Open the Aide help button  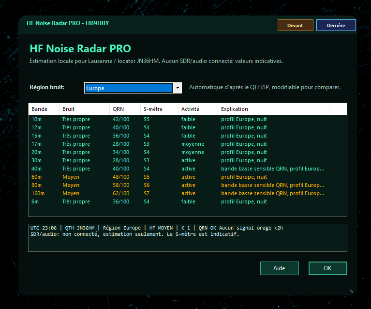tap(280, 268)
